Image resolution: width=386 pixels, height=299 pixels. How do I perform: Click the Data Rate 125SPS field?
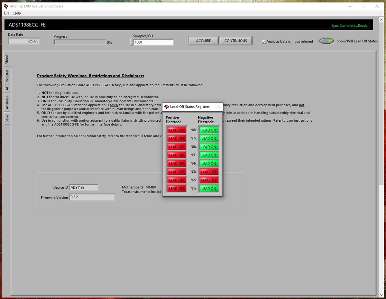pos(24,41)
